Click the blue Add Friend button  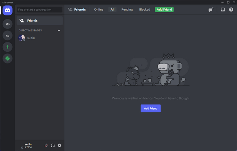point(151,108)
